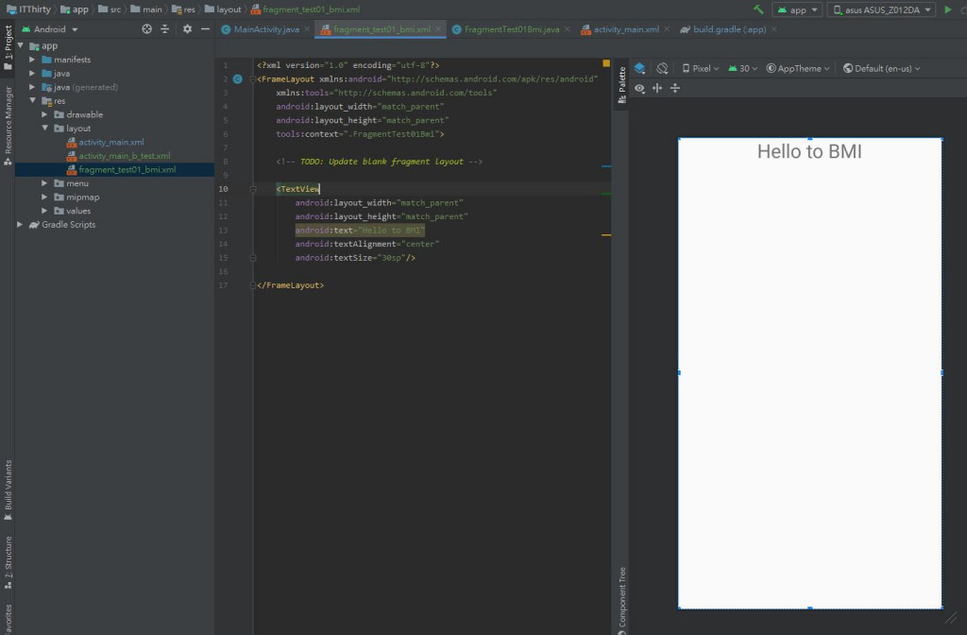The height and width of the screenshot is (635, 967).
Task: Click the Hello to BMI text in preview
Action: (809, 151)
